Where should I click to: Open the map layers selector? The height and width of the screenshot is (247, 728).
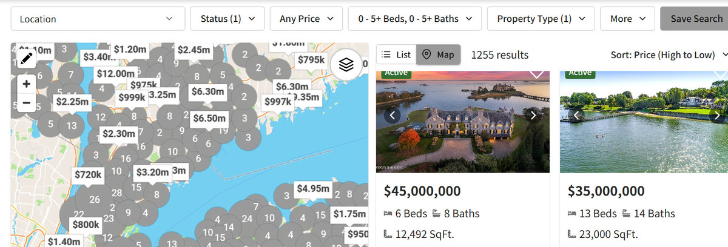click(346, 65)
